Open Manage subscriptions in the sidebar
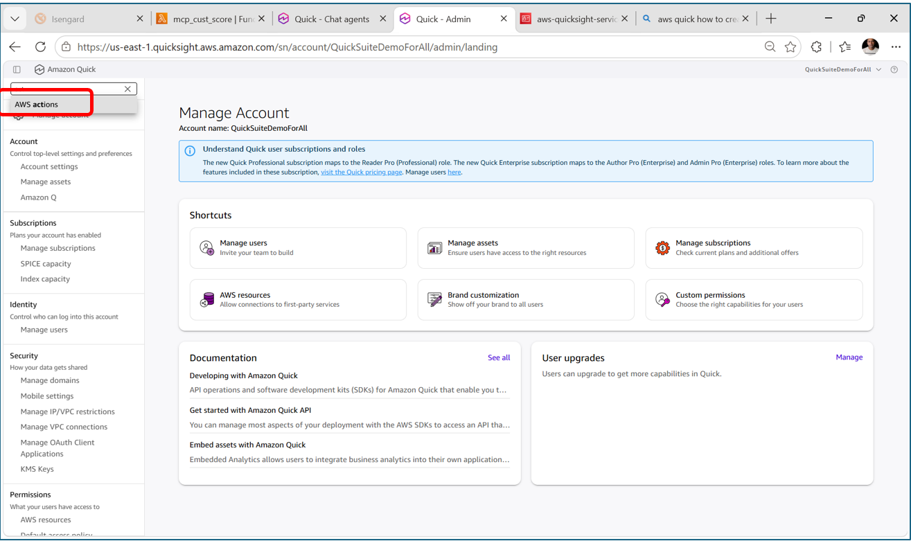911x541 pixels. (58, 248)
